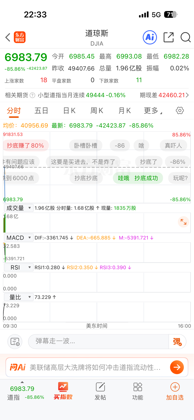Tap the 昨收 49407.66 value

point(81,68)
